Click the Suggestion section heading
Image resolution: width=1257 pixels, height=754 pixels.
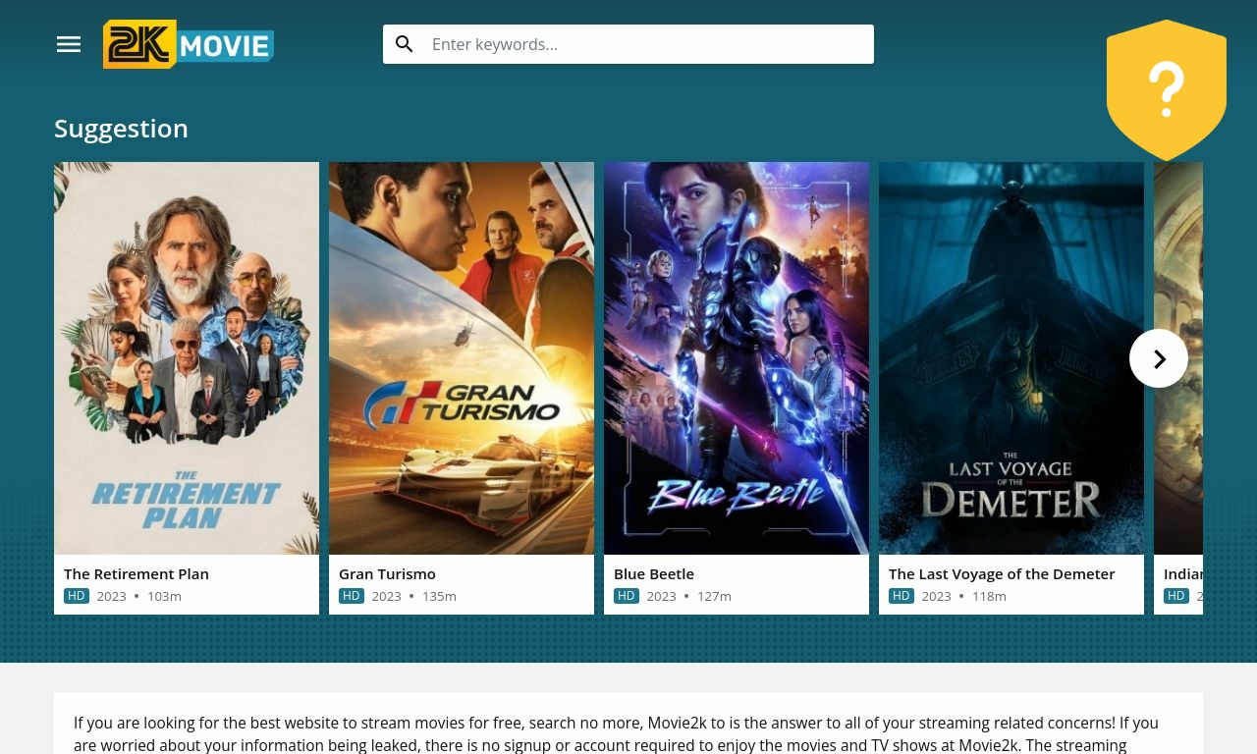tap(121, 128)
